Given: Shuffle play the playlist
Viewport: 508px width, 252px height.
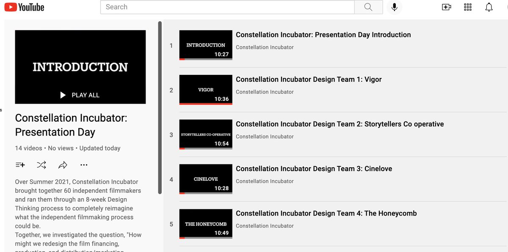Looking at the screenshot, I should 41,165.
